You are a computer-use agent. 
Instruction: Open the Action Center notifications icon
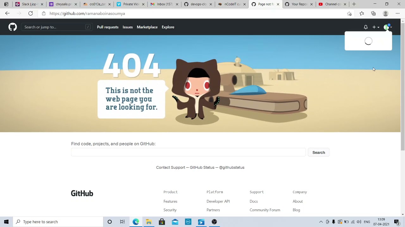(397, 222)
